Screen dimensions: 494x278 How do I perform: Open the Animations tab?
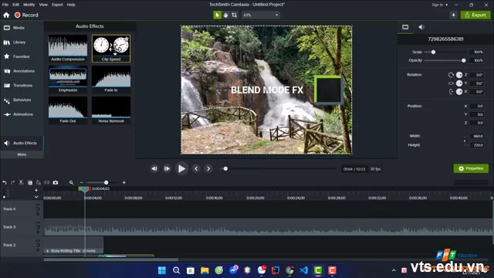coord(22,114)
